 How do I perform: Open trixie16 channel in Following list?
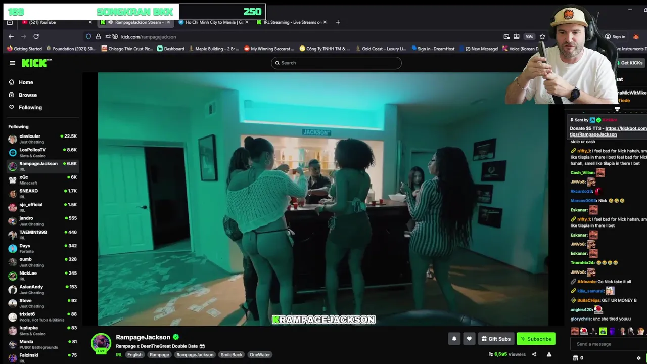coord(42,316)
